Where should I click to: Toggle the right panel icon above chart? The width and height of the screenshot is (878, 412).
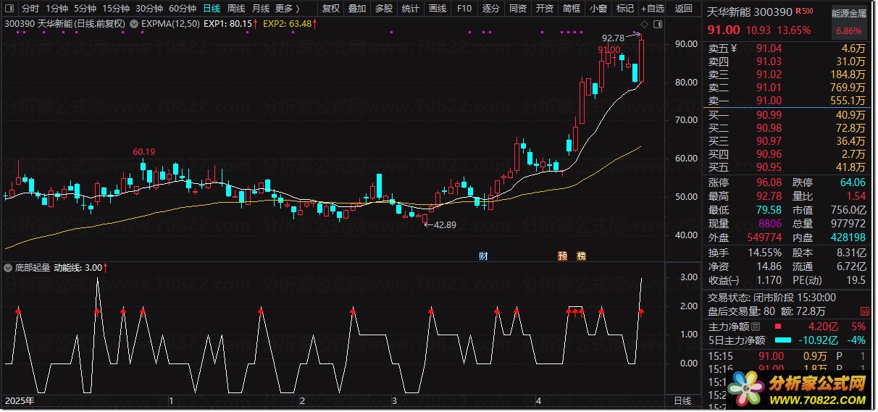pos(658,24)
